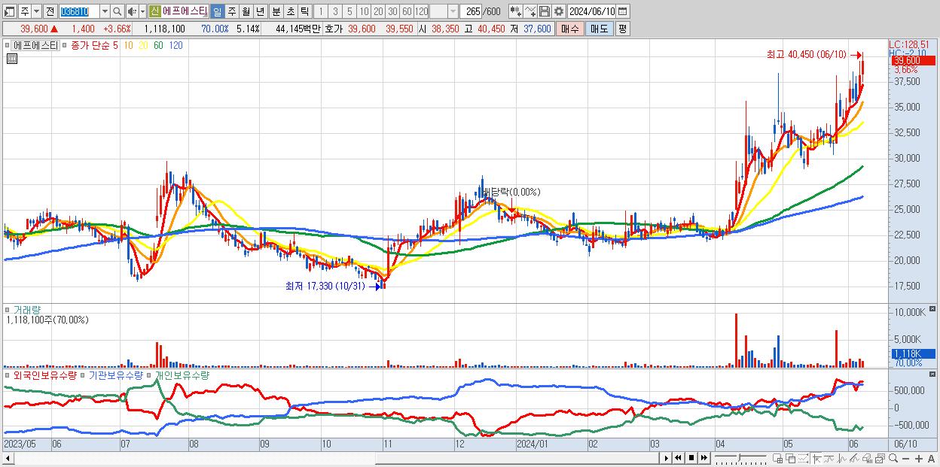Screen dimensions: 940x467
Task: Click the date field 2024/06/10
Action: pos(592,11)
